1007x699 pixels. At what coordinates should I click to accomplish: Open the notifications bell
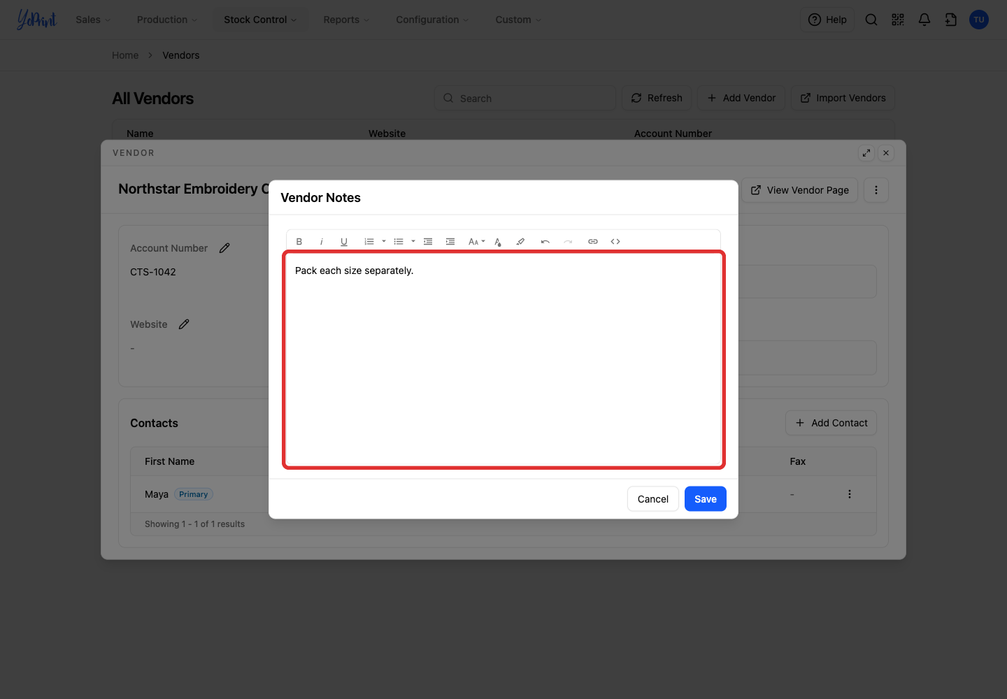click(x=924, y=20)
